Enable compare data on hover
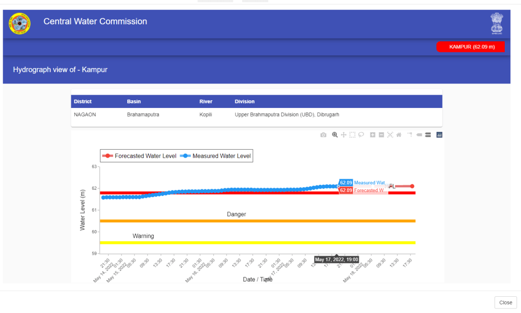The height and width of the screenshot is (313, 521). (x=428, y=135)
